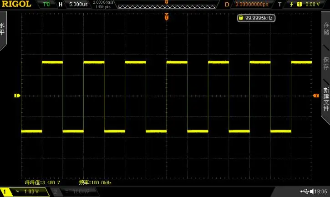Click the RIGOL logo
The width and height of the screenshot is (330, 197).
click(x=16, y=4)
